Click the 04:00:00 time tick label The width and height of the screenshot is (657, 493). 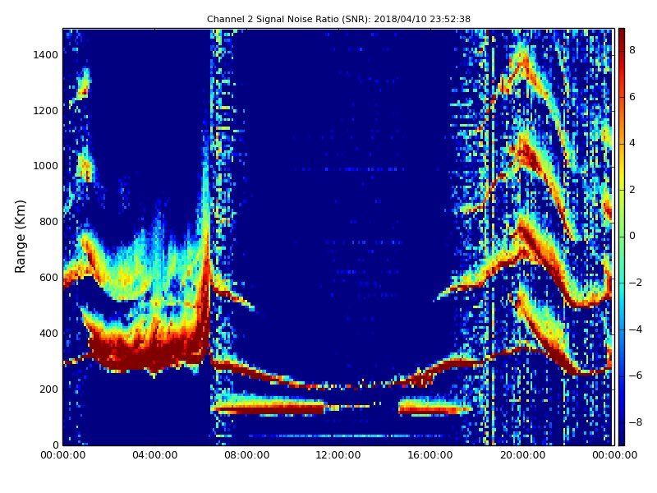point(155,455)
